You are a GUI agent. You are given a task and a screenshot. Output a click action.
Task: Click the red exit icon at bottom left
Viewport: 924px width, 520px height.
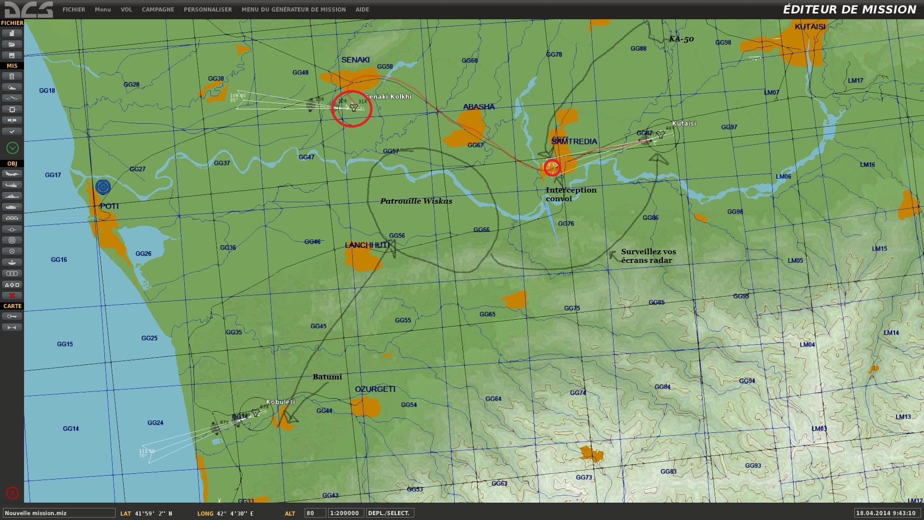coord(13,493)
